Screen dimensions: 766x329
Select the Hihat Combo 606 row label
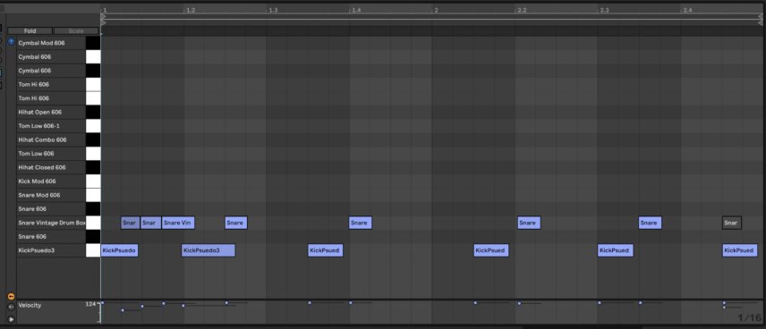coord(42,139)
